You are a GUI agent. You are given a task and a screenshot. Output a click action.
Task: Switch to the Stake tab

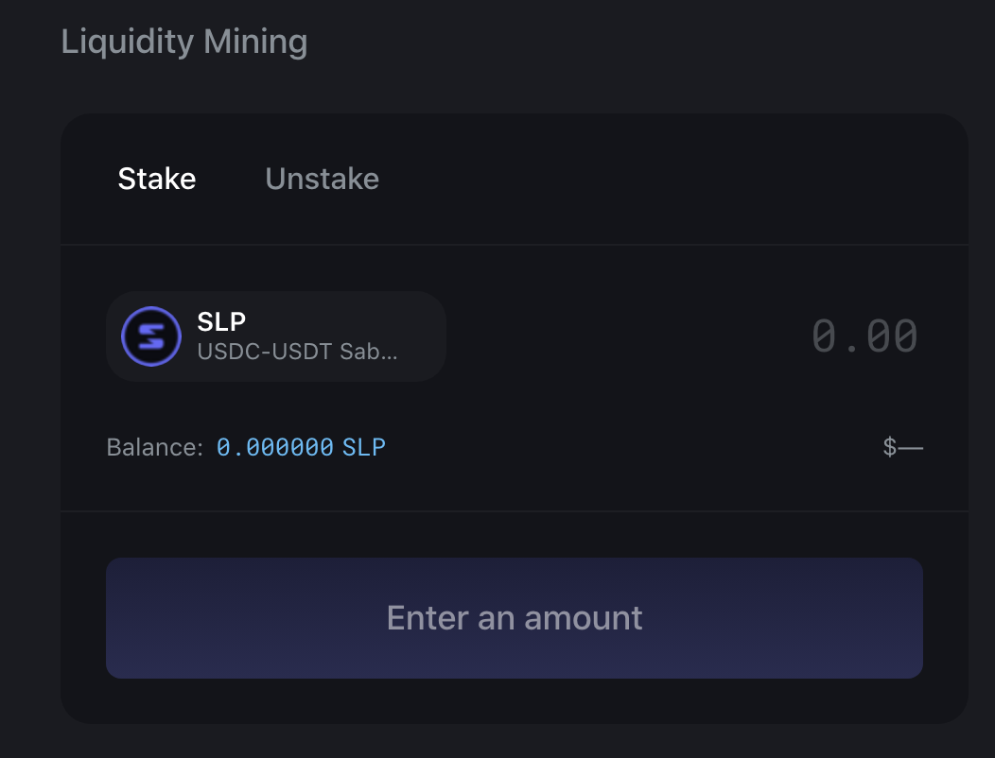pos(157,179)
